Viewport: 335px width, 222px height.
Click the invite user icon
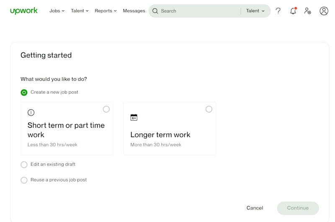point(308,11)
